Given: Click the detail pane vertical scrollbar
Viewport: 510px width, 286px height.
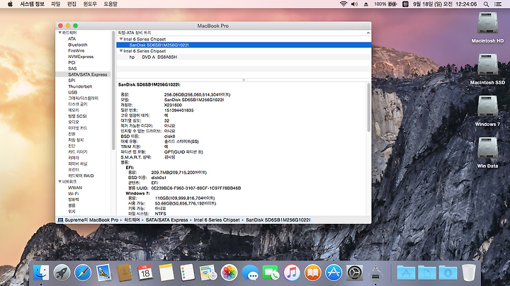Looking at the screenshot, I should [x=368, y=108].
